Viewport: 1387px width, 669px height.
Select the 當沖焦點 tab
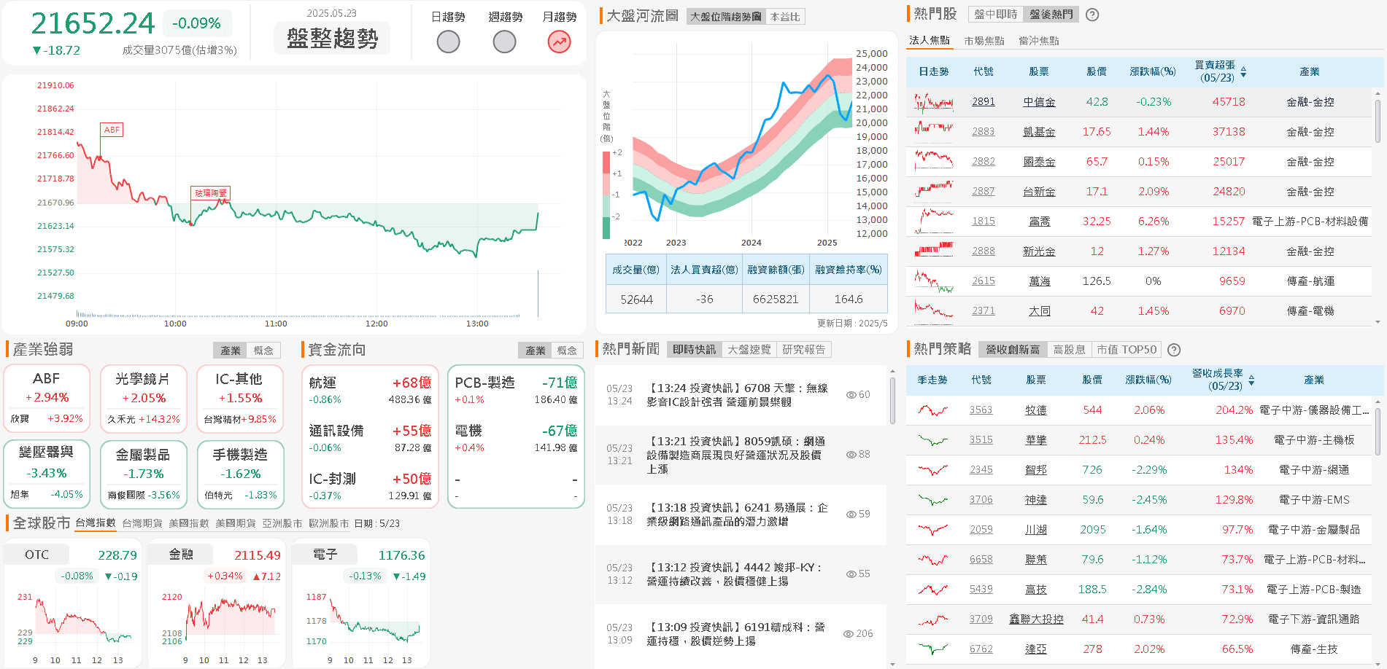[x=1039, y=41]
